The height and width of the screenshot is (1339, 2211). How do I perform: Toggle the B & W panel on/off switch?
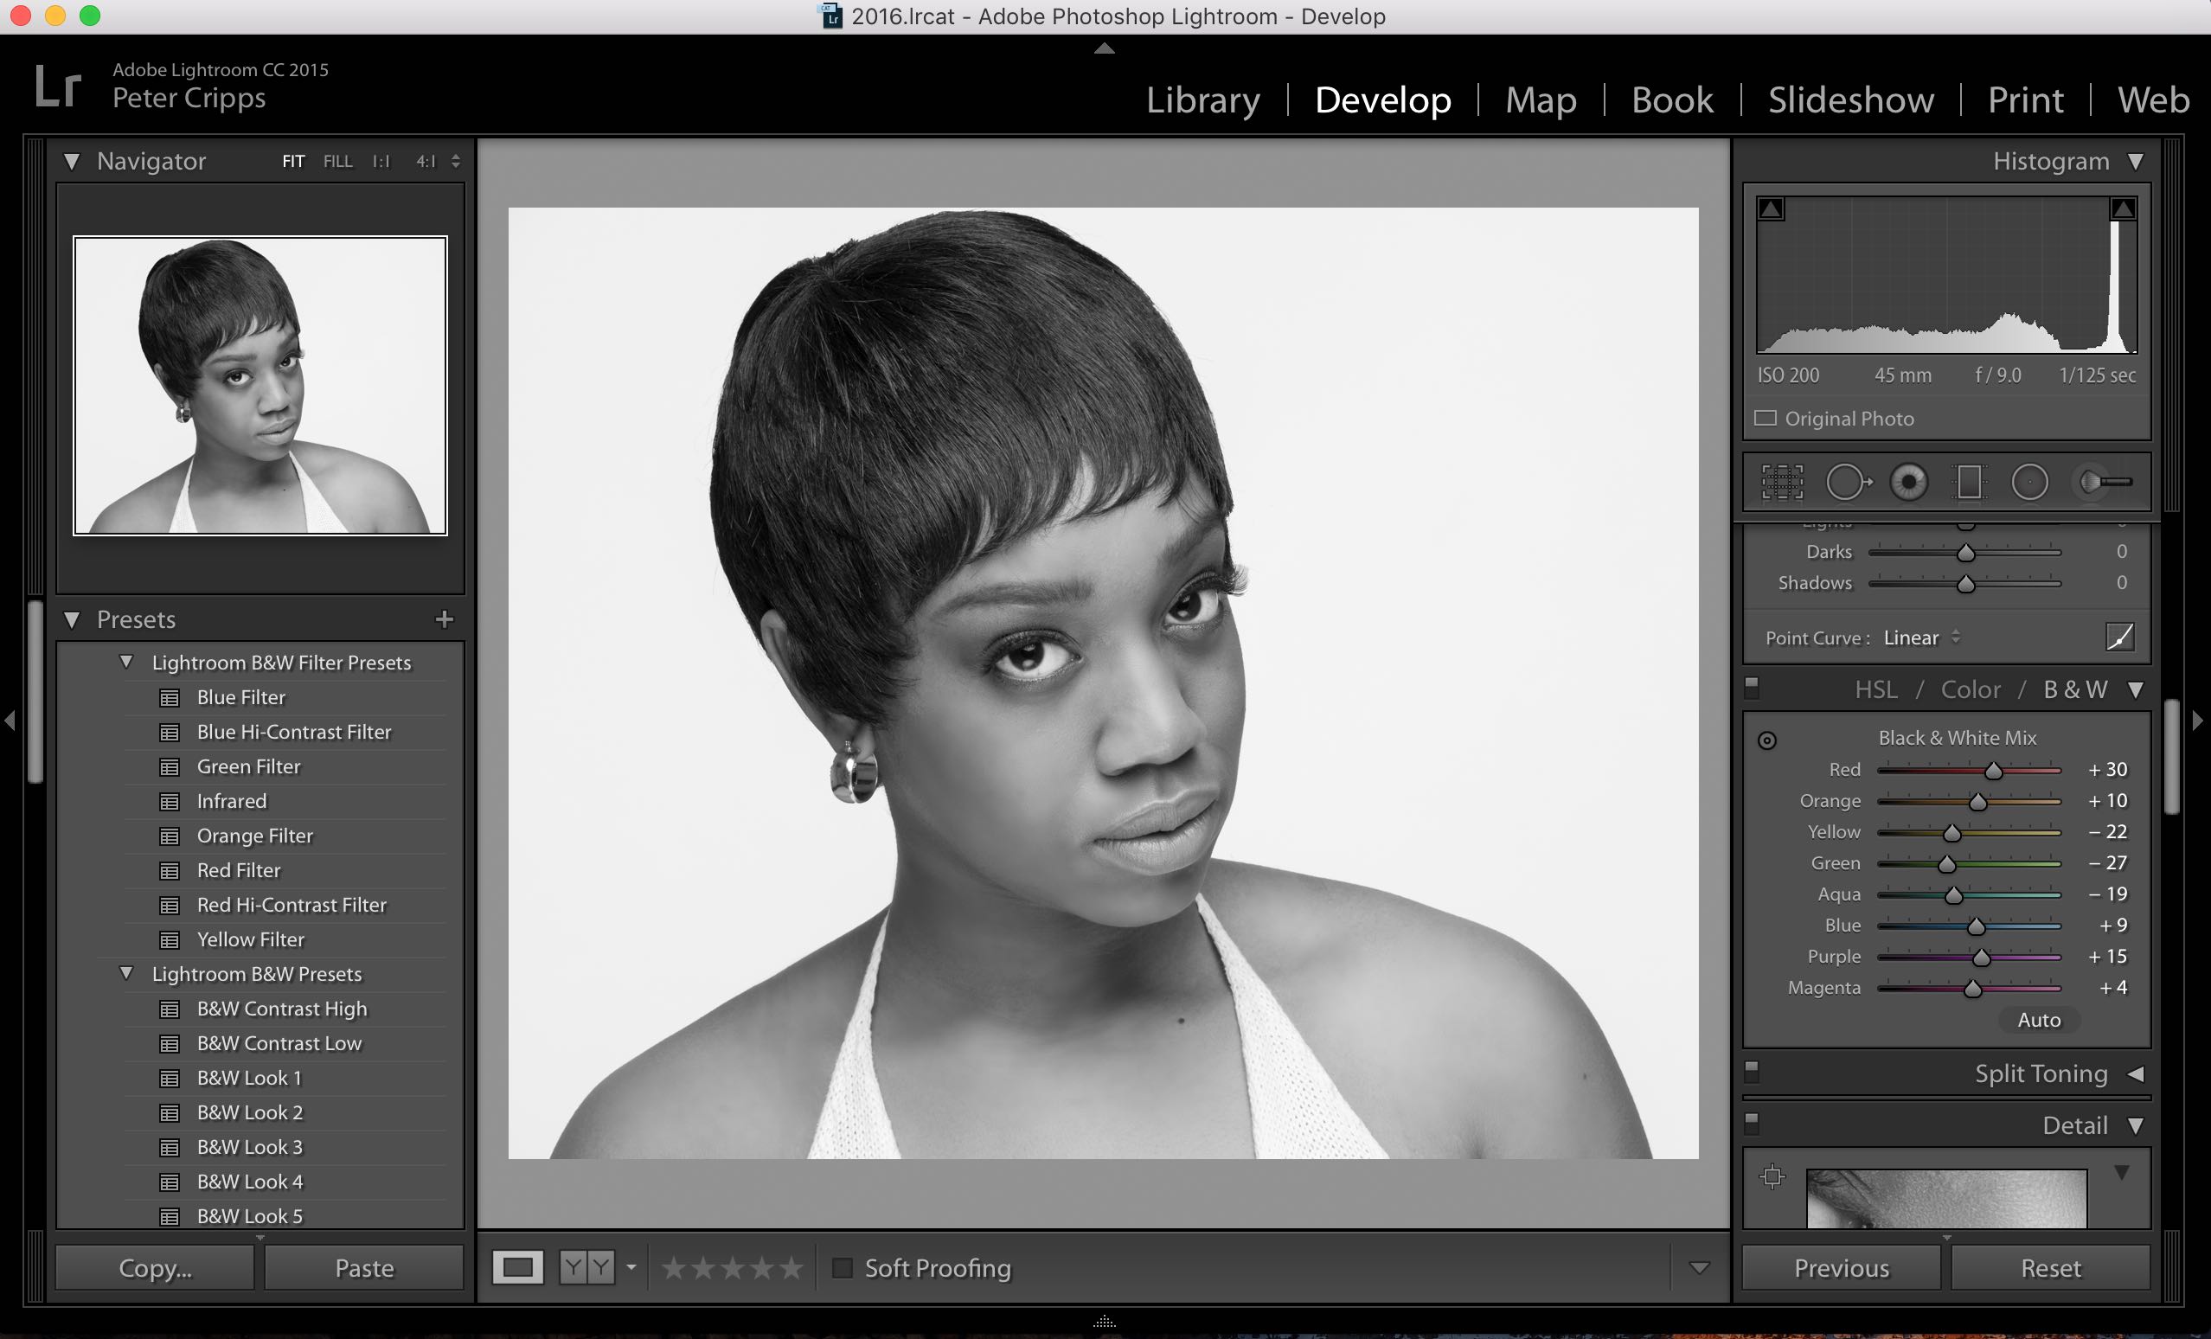pos(1752,688)
